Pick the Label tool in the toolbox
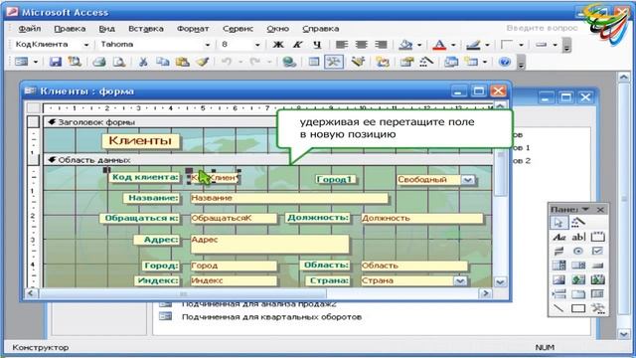636x358 pixels. coord(558,237)
